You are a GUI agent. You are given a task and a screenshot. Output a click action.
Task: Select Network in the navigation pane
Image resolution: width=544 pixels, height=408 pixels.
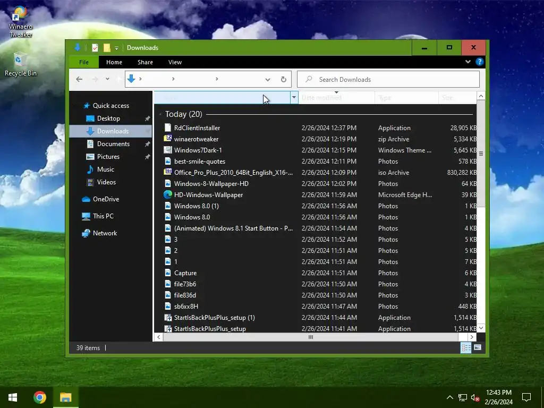pyautogui.click(x=105, y=233)
